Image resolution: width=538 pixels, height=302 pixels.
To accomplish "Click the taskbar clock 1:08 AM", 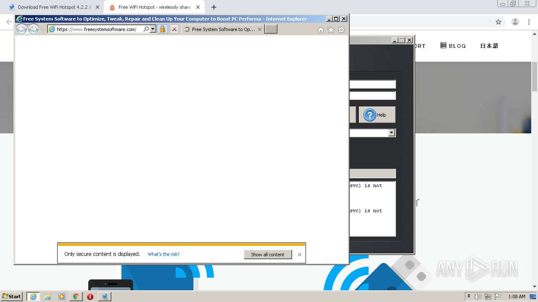I will click(517, 297).
